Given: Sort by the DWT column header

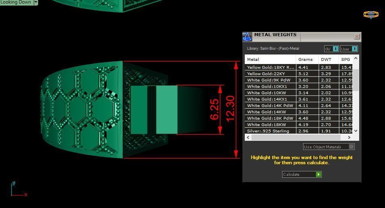Looking at the screenshot, I should pyautogui.click(x=329, y=59).
